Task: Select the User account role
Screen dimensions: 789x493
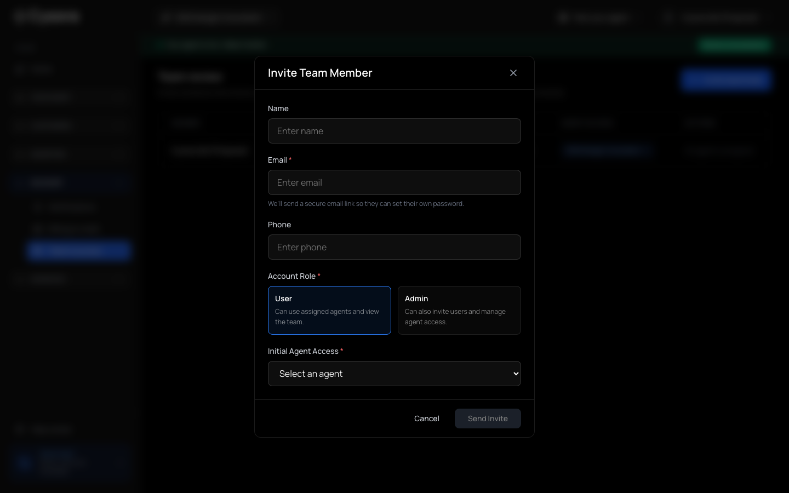Action: [329, 310]
